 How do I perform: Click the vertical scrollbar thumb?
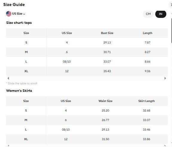coord(172,31)
